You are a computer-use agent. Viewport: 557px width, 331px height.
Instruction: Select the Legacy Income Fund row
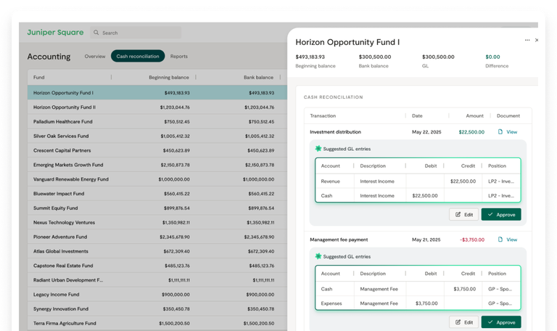tap(157, 295)
